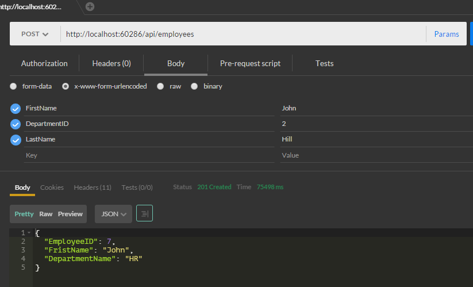Screen dimensions: 473x287
Task: Uncheck the FirstName parameter checkbox
Action: tap(16, 109)
